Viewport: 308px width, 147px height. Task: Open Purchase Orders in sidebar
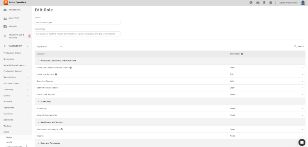(x=12, y=83)
